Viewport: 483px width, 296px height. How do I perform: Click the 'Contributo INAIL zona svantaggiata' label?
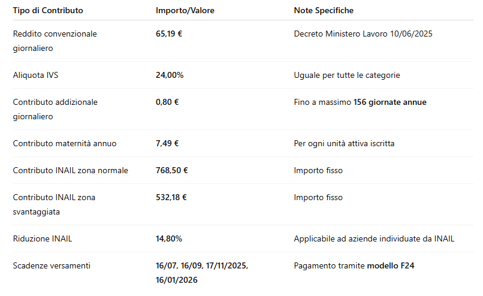54,204
